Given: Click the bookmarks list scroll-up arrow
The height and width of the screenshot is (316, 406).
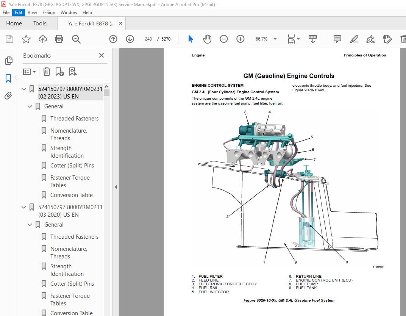Looking at the screenshot, I should tap(107, 86).
